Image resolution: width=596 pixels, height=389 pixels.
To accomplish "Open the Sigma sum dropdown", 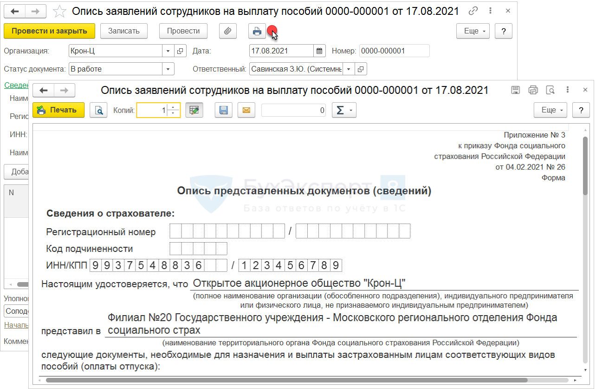I will coord(344,110).
